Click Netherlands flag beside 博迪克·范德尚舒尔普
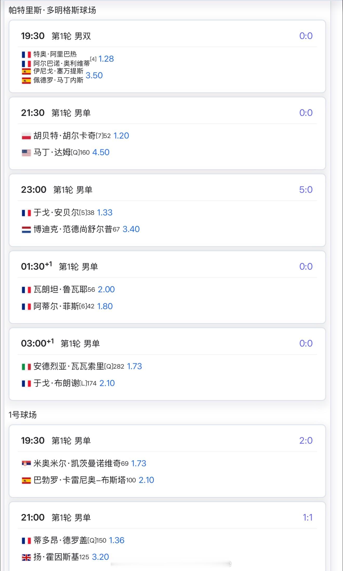This screenshot has height=571, width=343. (x=26, y=229)
